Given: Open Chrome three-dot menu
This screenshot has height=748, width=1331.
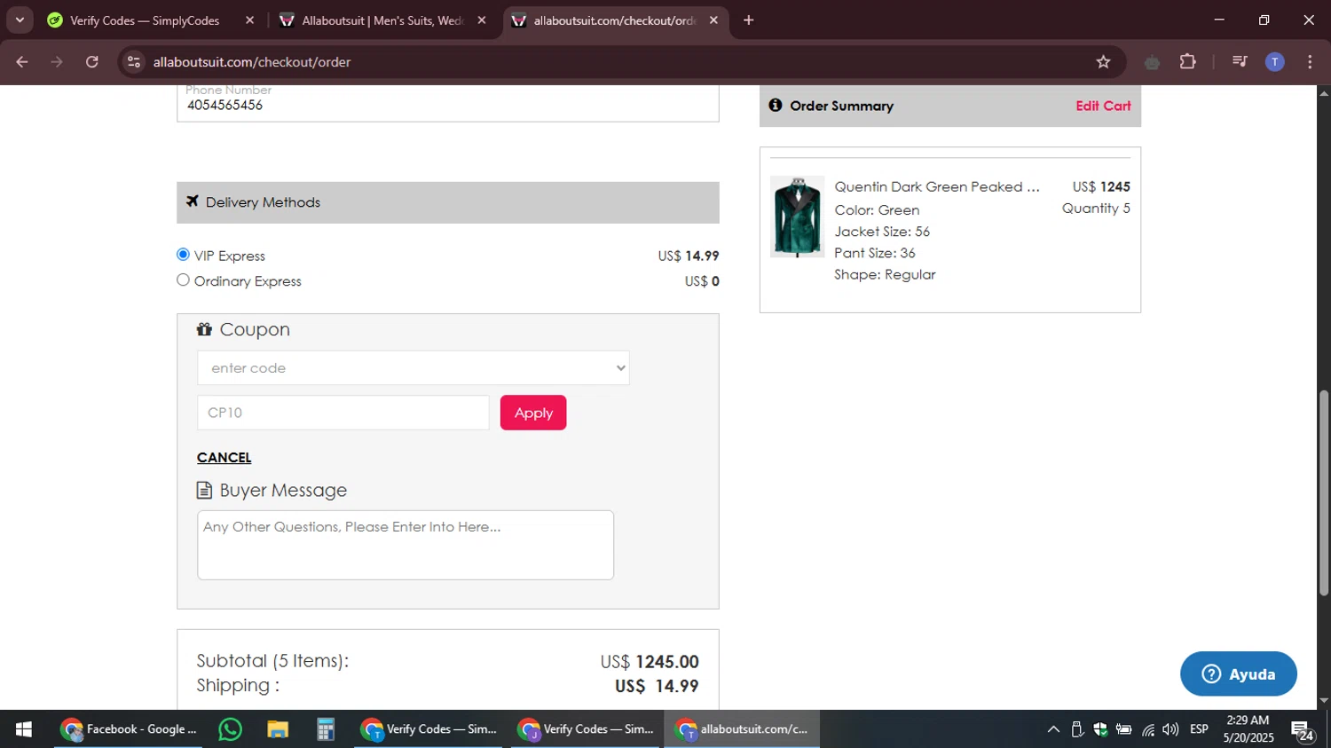Looking at the screenshot, I should point(1310,62).
